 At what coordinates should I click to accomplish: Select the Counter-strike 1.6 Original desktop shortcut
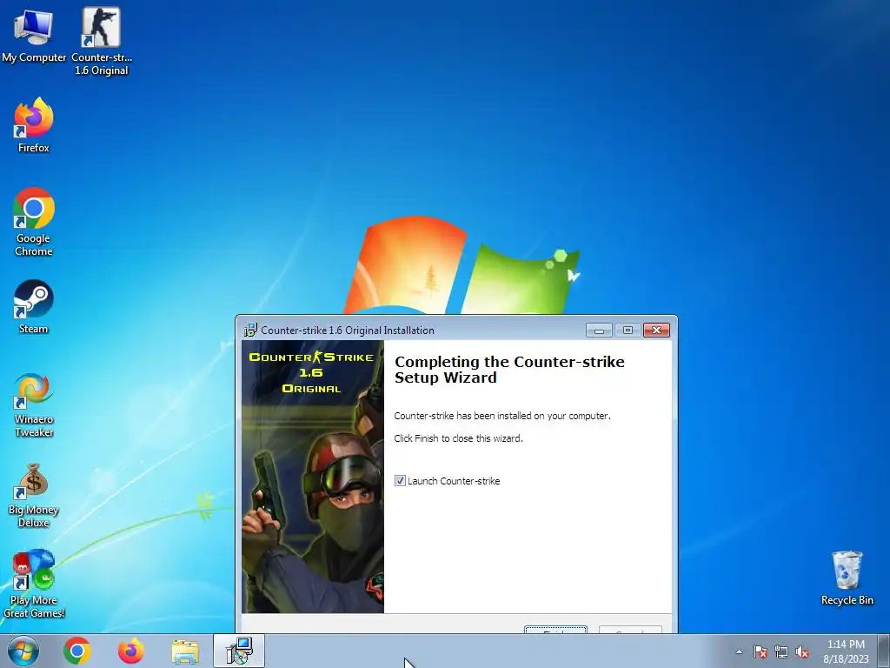pos(101,41)
